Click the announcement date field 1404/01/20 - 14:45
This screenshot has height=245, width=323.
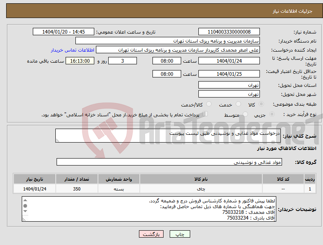click(64, 32)
